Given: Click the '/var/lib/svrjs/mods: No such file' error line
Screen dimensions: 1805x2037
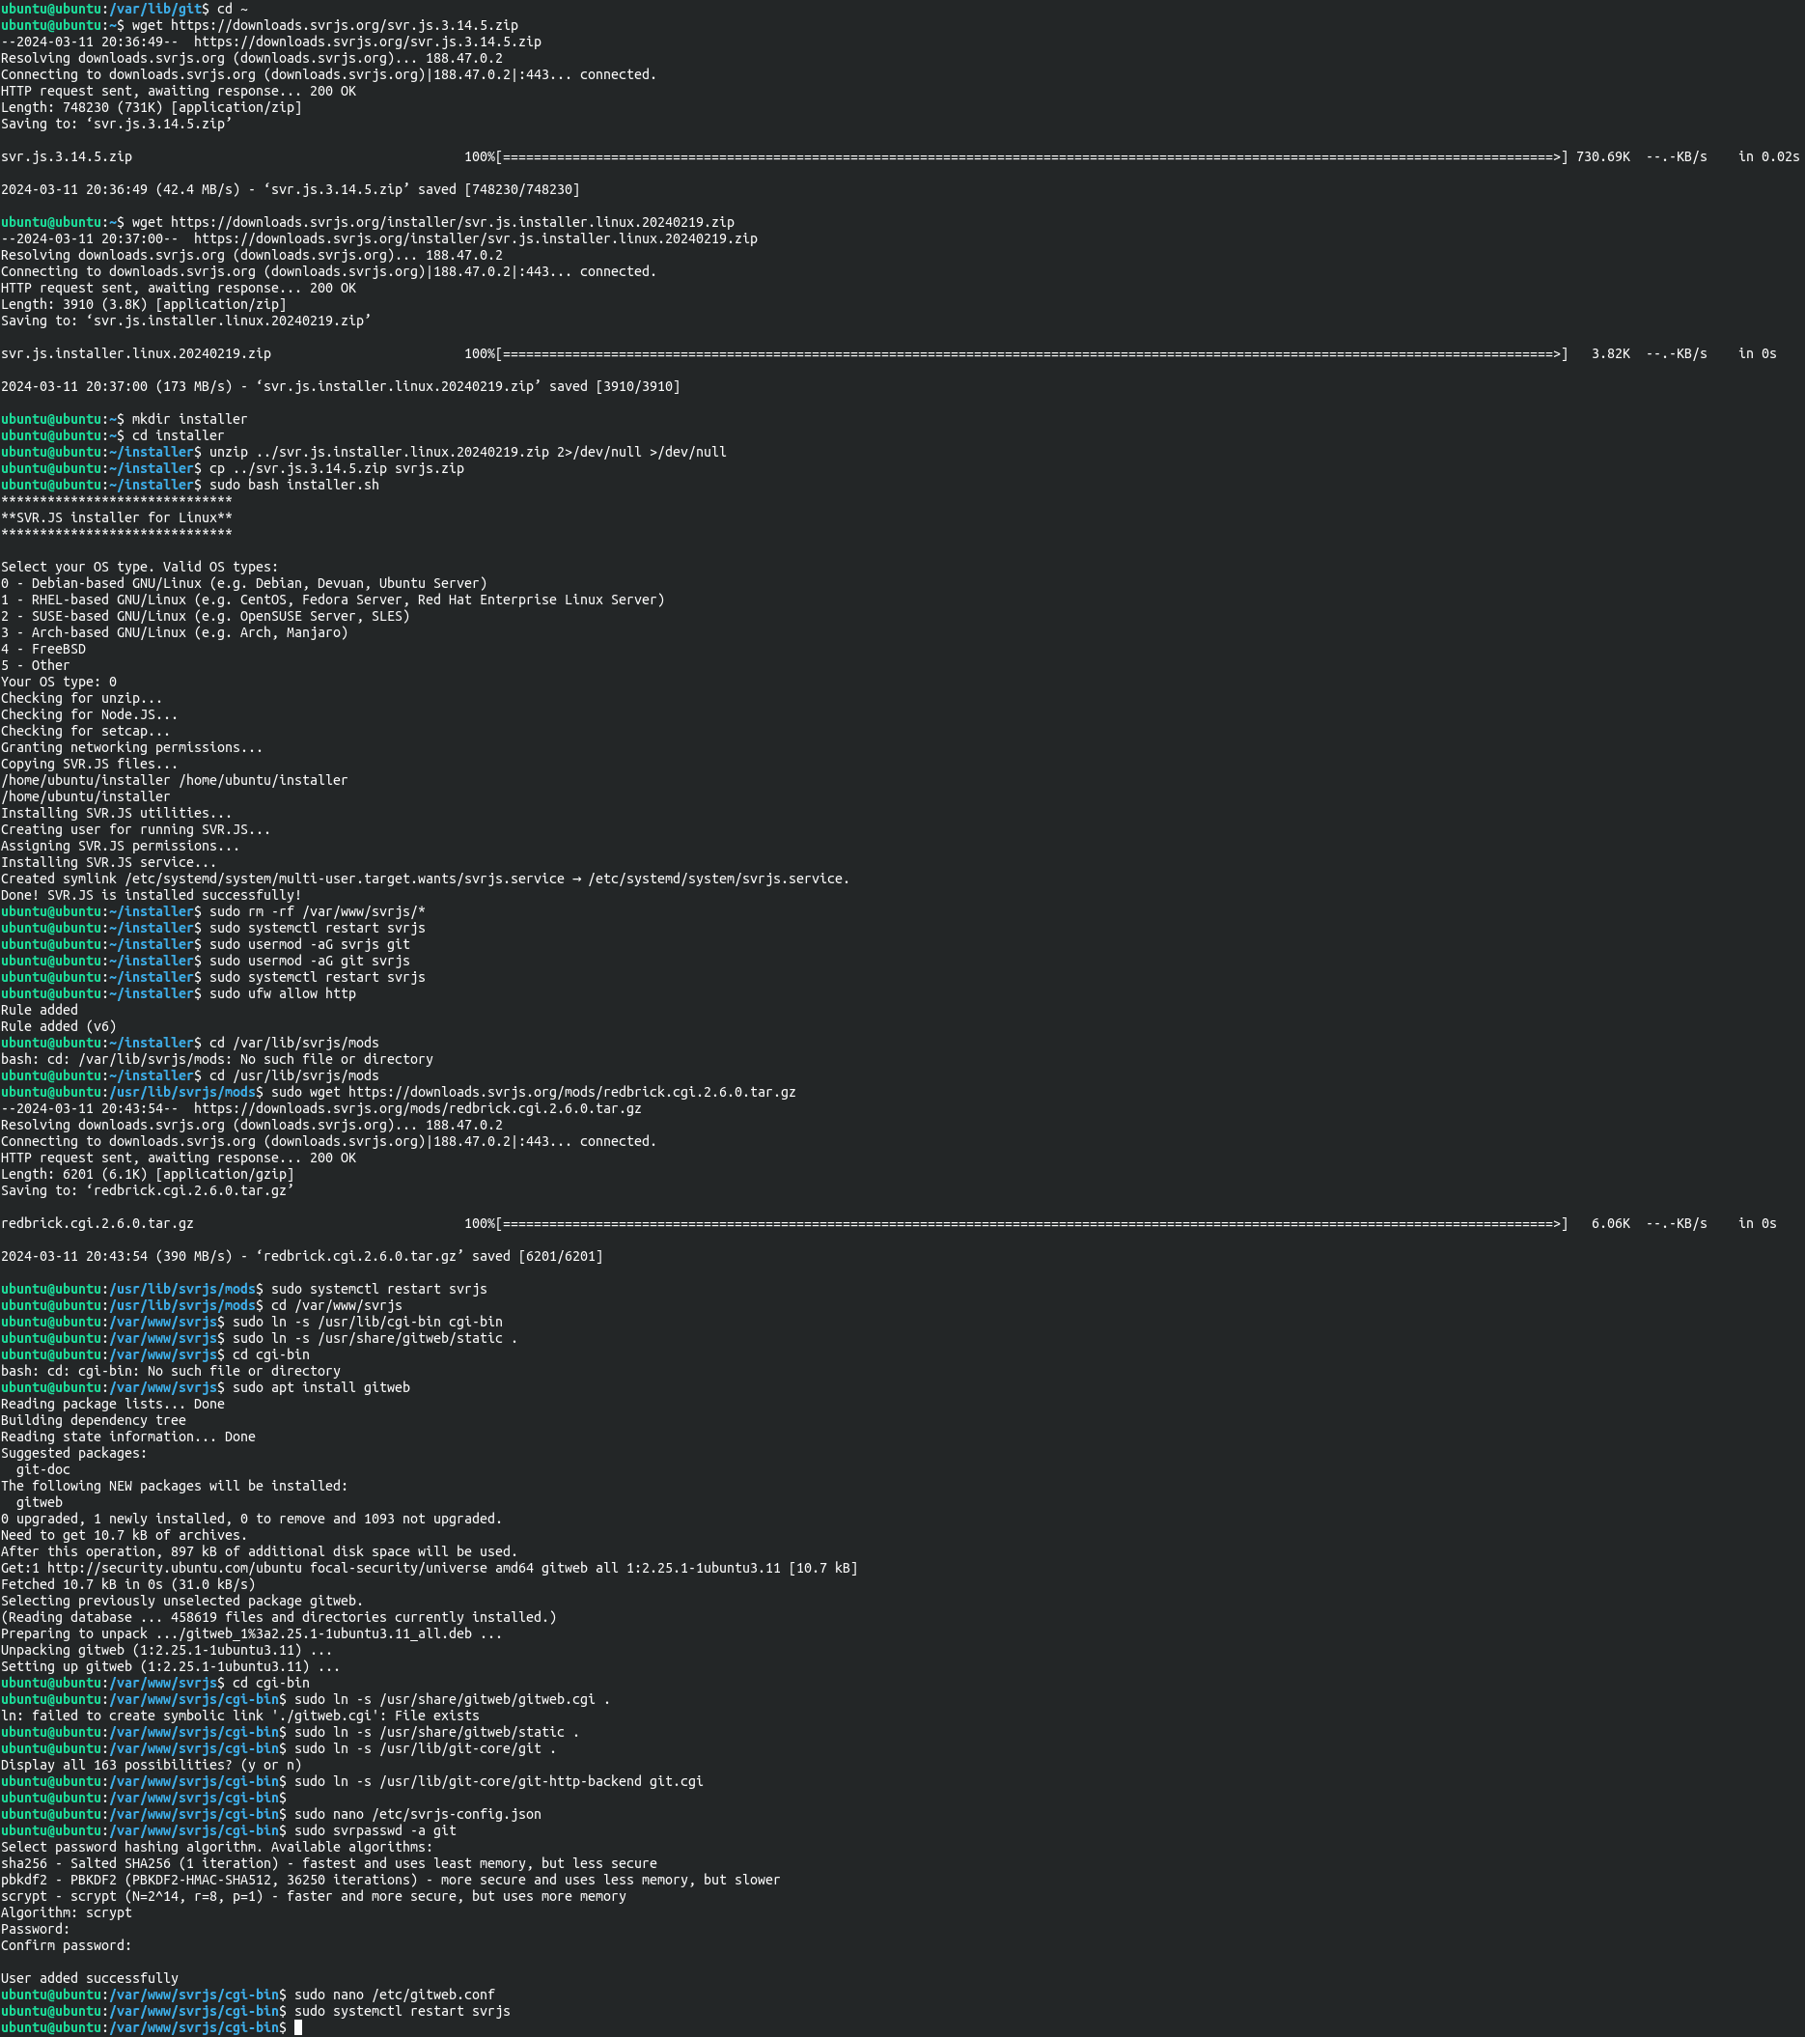Looking at the screenshot, I should 217,1059.
